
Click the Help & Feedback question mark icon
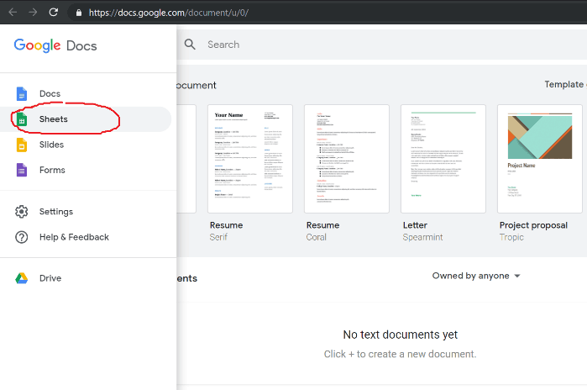[x=21, y=237]
